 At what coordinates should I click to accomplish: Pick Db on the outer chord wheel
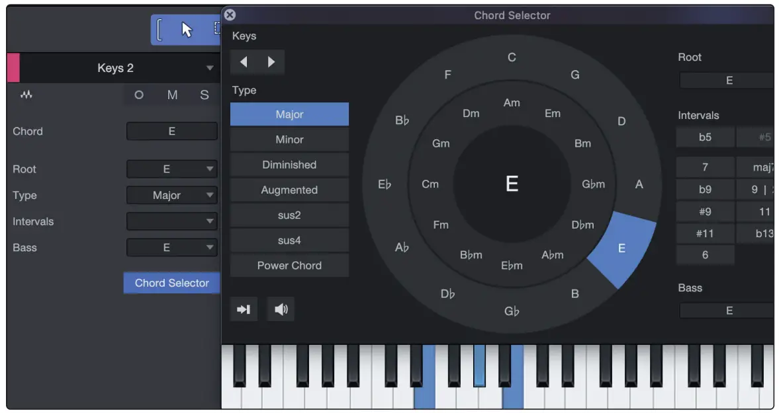447,294
